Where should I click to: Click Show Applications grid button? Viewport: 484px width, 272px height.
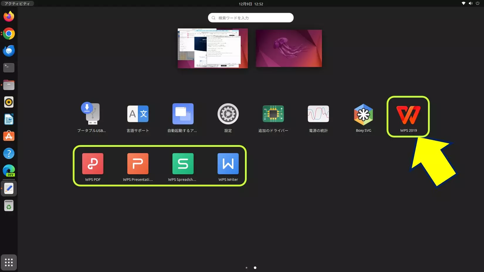point(9,262)
